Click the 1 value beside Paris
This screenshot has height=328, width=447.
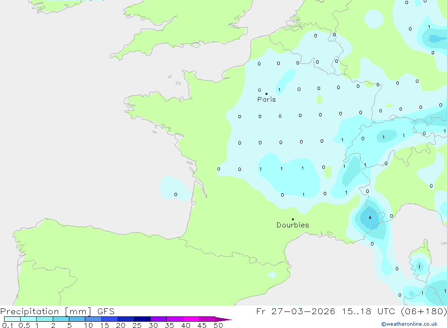coord(279,90)
